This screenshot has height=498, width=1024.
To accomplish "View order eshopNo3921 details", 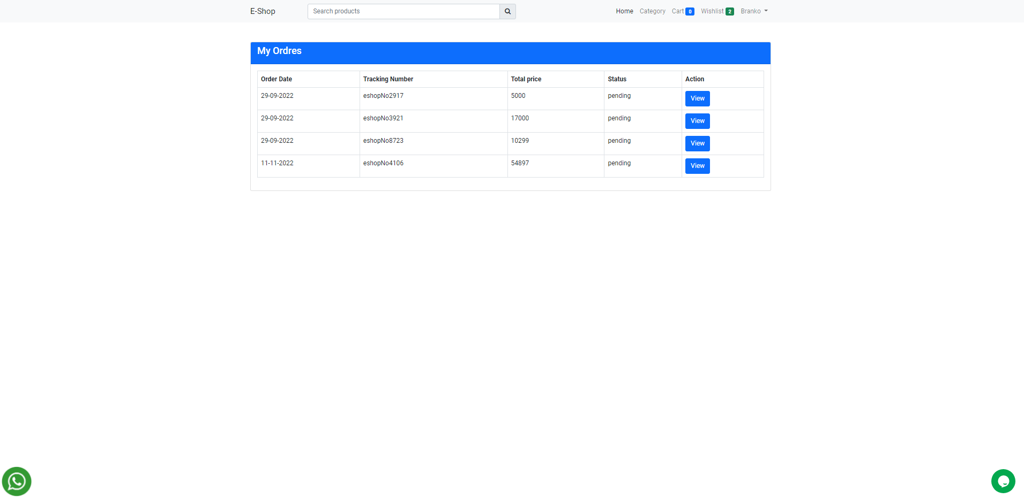I will [697, 121].
